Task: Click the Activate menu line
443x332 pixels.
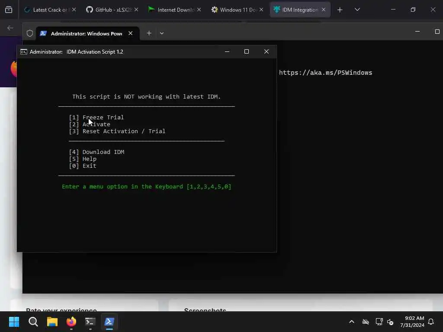Action: pyautogui.click(x=90, y=124)
